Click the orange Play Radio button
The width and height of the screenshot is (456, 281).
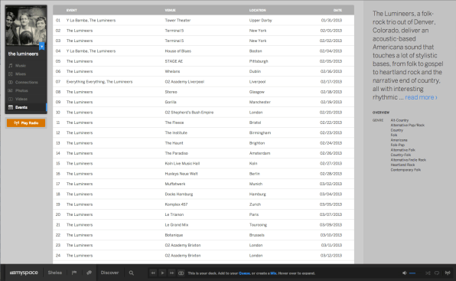26,123
